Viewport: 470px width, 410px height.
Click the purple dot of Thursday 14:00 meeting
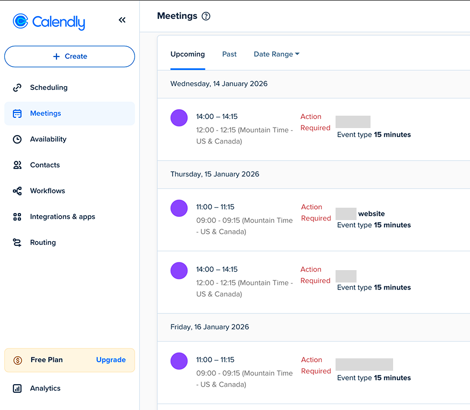click(179, 271)
